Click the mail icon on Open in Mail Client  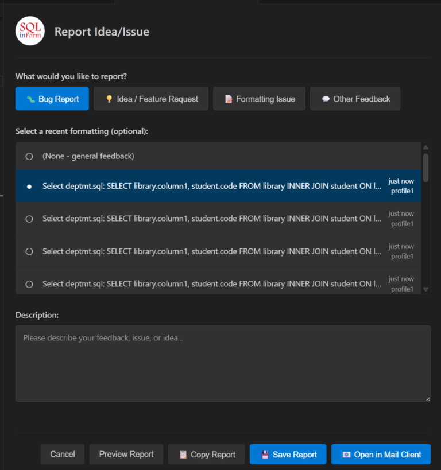click(346, 455)
